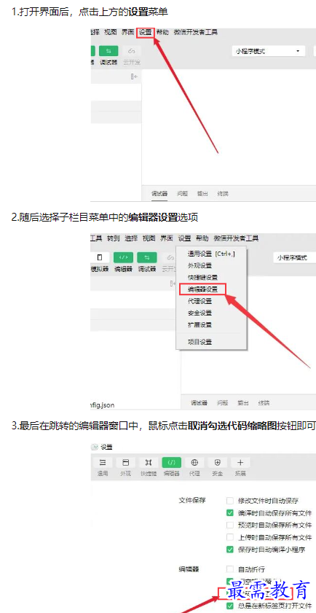This screenshot has width=316, height=613.
Task: Select the nfig.json file in step 2 screenshot
Action: 103,405
